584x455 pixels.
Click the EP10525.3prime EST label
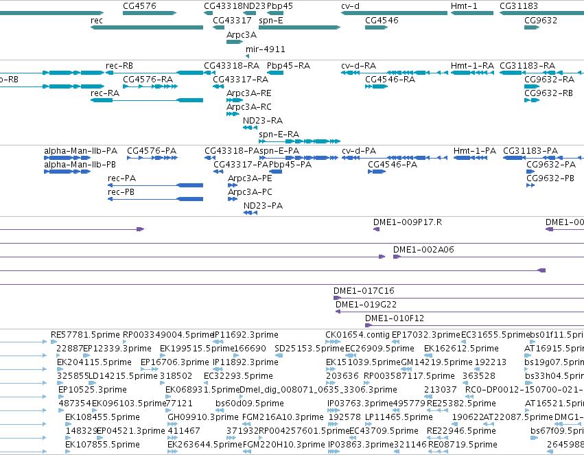coord(93,390)
